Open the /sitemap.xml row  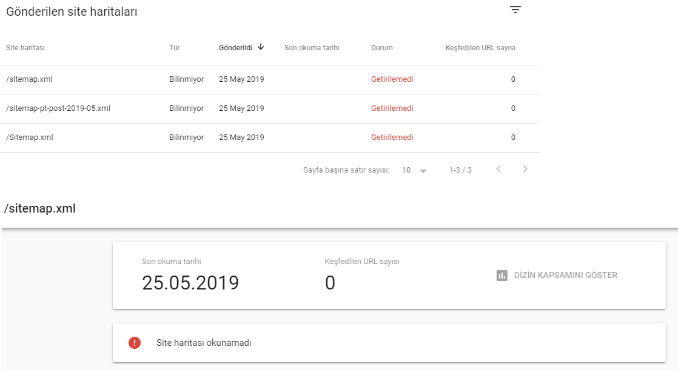click(270, 79)
